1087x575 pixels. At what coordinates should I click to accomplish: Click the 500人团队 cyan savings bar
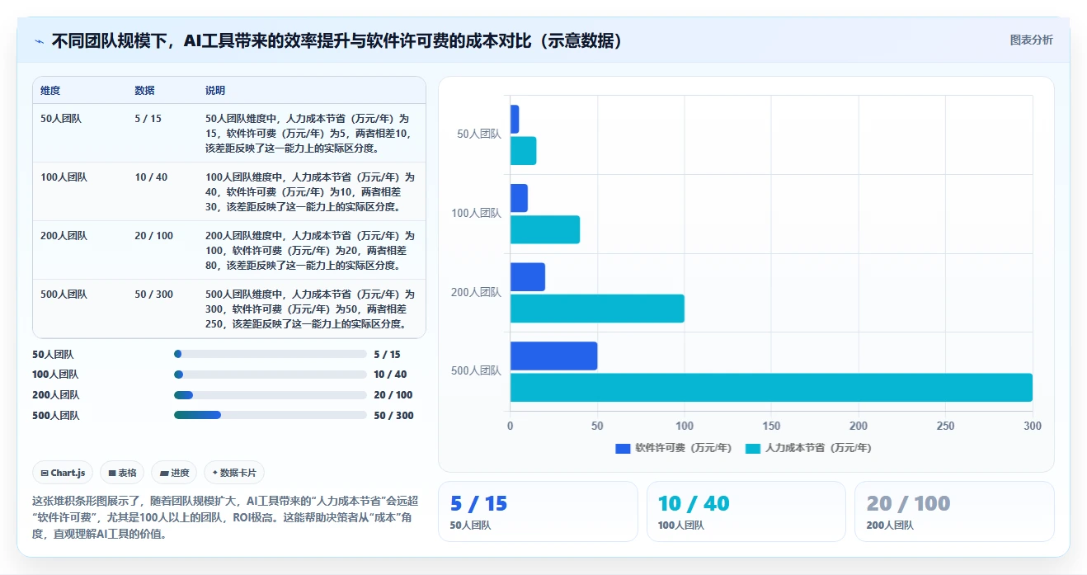point(771,388)
